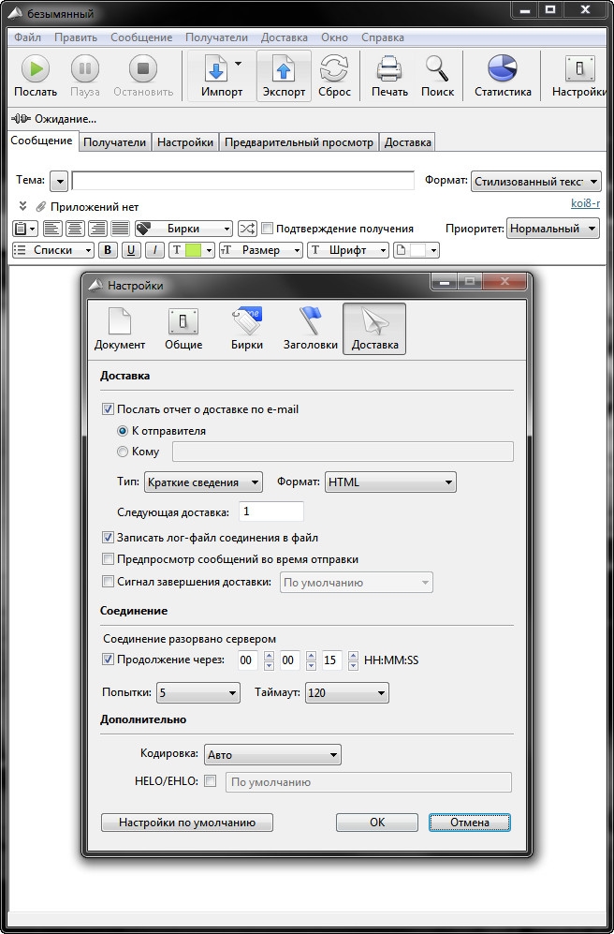The width and height of the screenshot is (614, 934).
Task: Open Поиск with the magnifier icon
Action: pos(437,69)
